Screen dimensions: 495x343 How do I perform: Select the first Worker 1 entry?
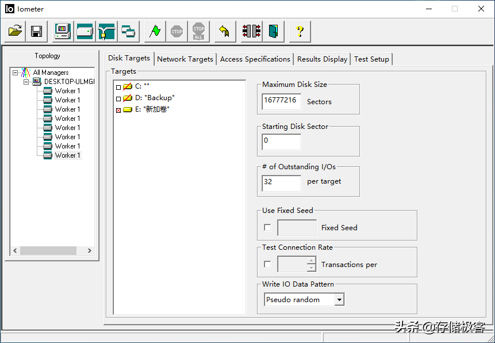click(68, 91)
